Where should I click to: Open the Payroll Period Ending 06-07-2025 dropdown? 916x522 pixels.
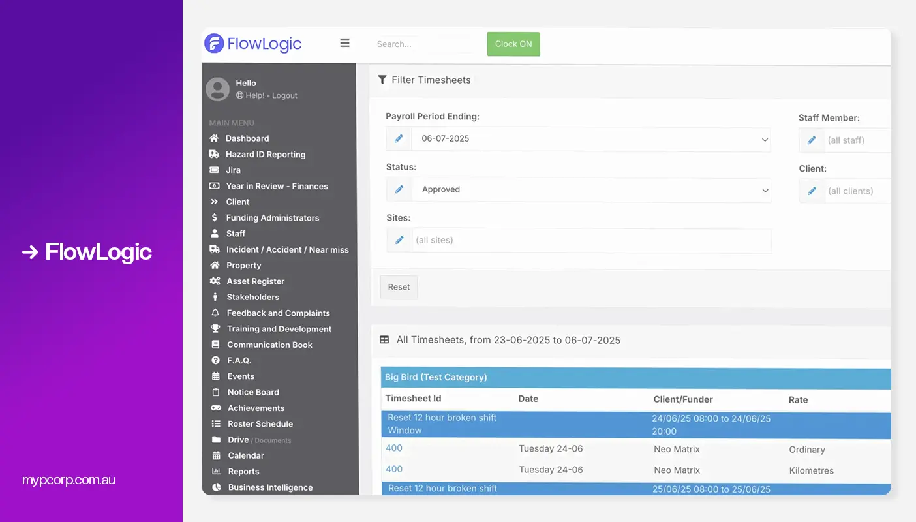pos(591,139)
